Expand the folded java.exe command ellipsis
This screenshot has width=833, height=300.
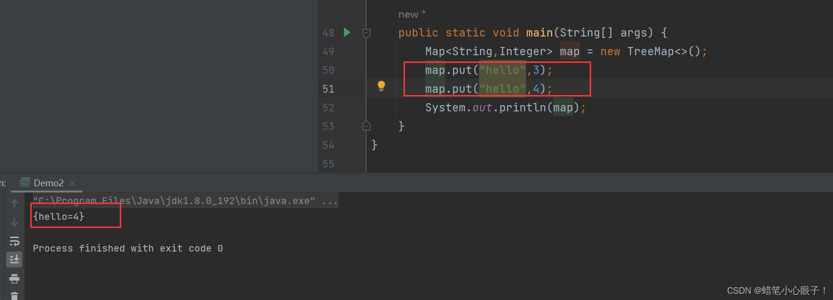[330, 201]
